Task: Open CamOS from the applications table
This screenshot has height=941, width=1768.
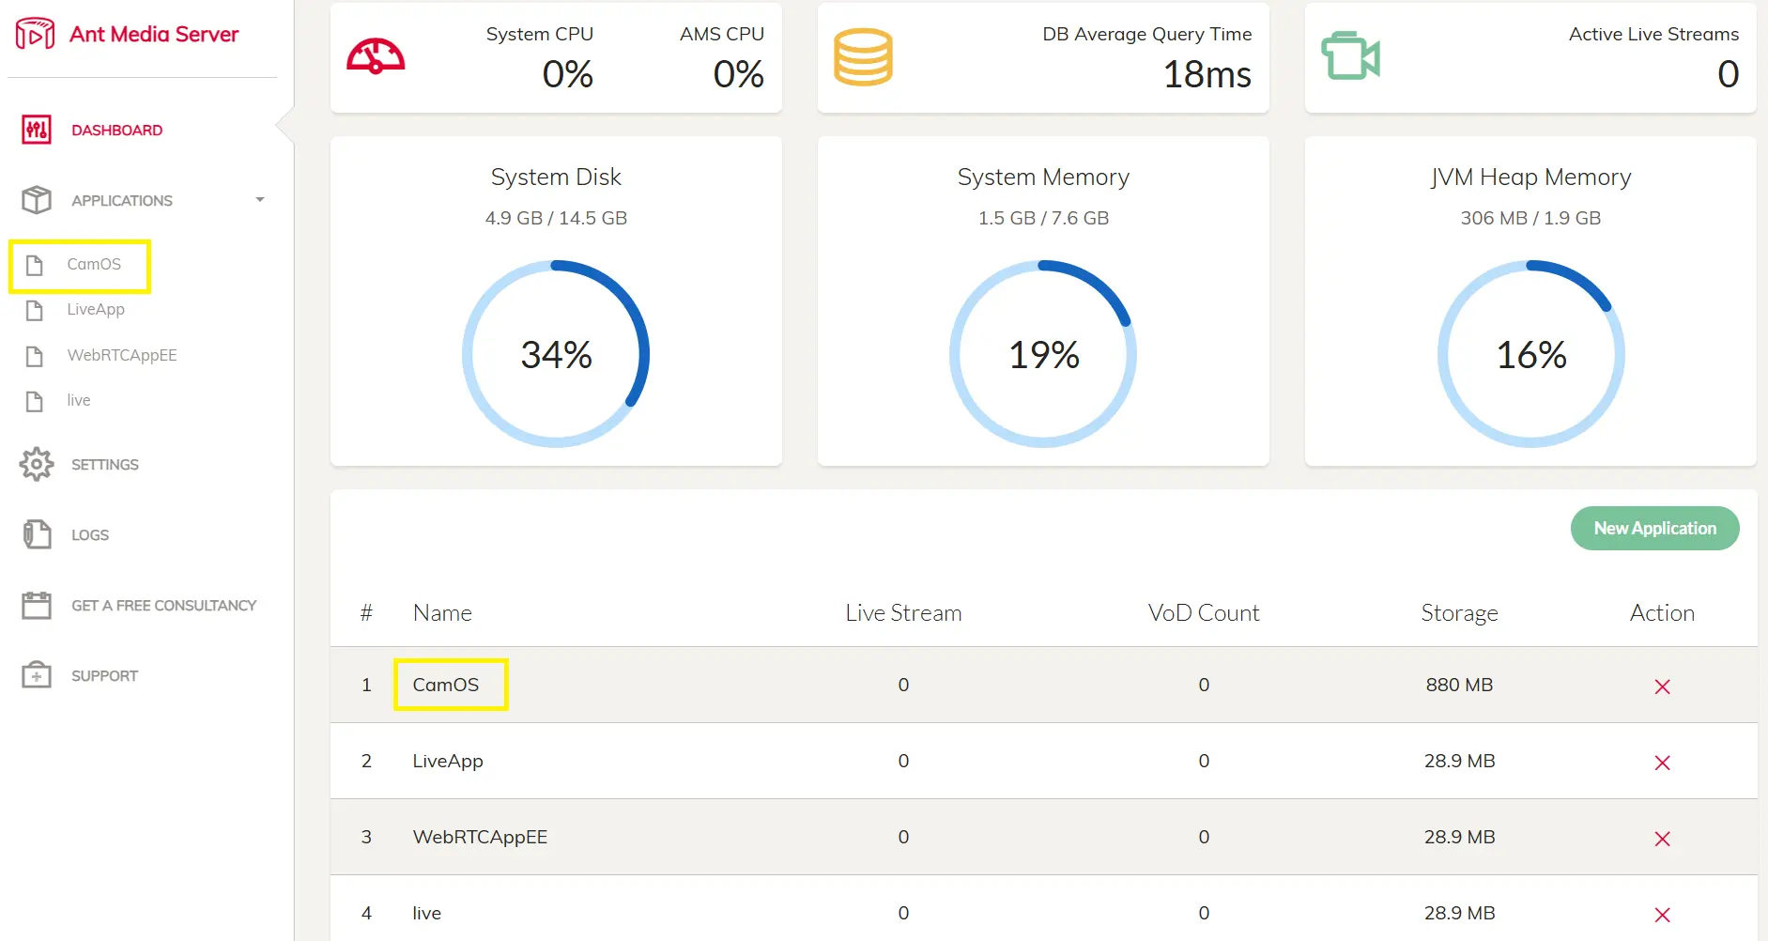Action: [x=446, y=685]
